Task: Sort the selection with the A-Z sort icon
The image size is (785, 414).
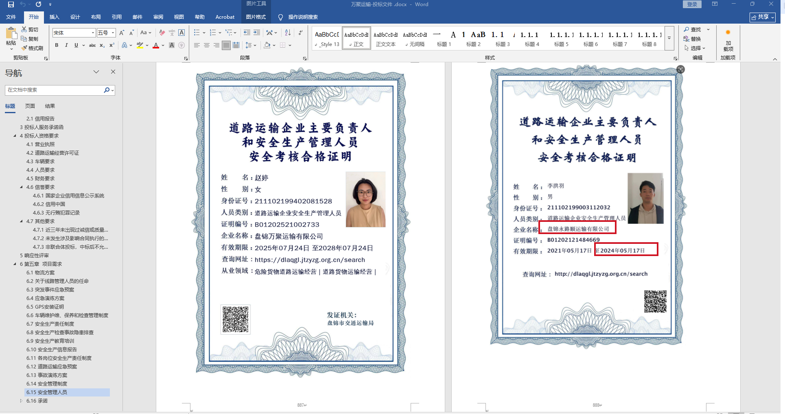Action: [288, 33]
